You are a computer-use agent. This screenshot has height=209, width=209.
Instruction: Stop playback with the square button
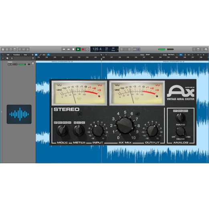tap(73, 49)
